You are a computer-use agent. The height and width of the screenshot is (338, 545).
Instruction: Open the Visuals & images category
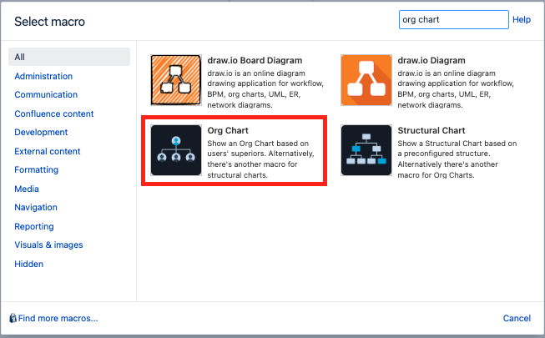(x=48, y=245)
